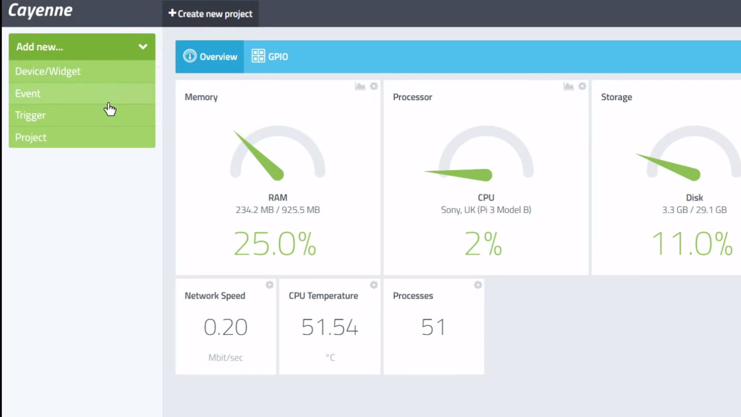Choose Trigger in the Add new menu

tap(82, 115)
